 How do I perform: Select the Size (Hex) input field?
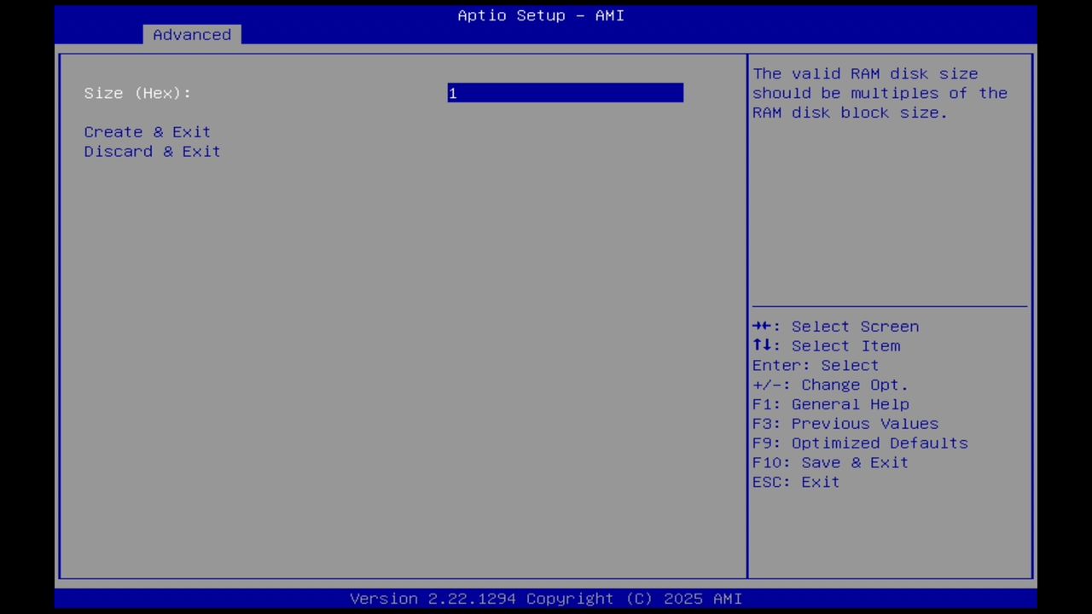565,93
